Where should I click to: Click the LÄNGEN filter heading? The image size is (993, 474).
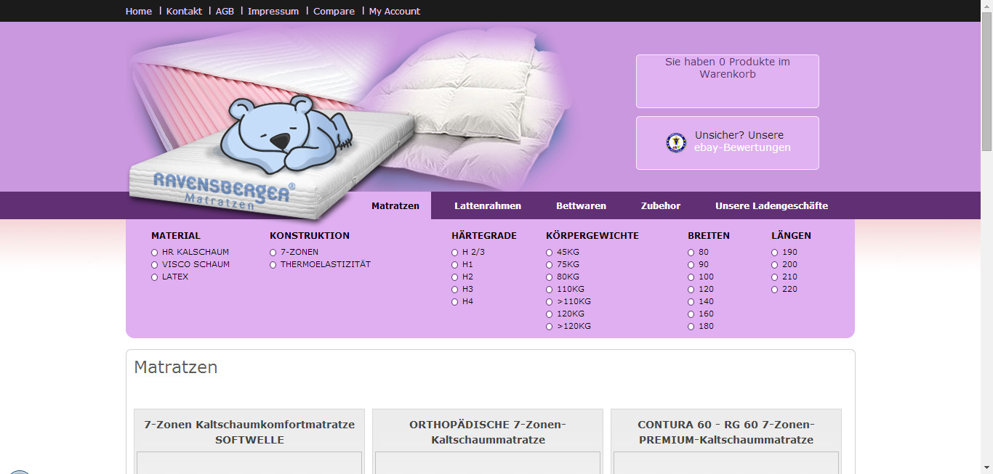coord(791,235)
